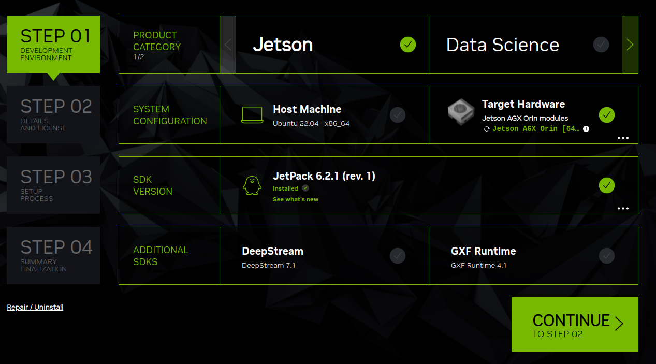This screenshot has width=656, height=364.
Task: Select the Data Science category checkmark
Action: [x=601, y=45]
